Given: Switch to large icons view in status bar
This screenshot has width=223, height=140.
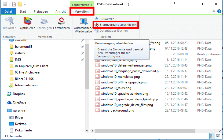Looking at the screenshot, I should click(218, 136).
